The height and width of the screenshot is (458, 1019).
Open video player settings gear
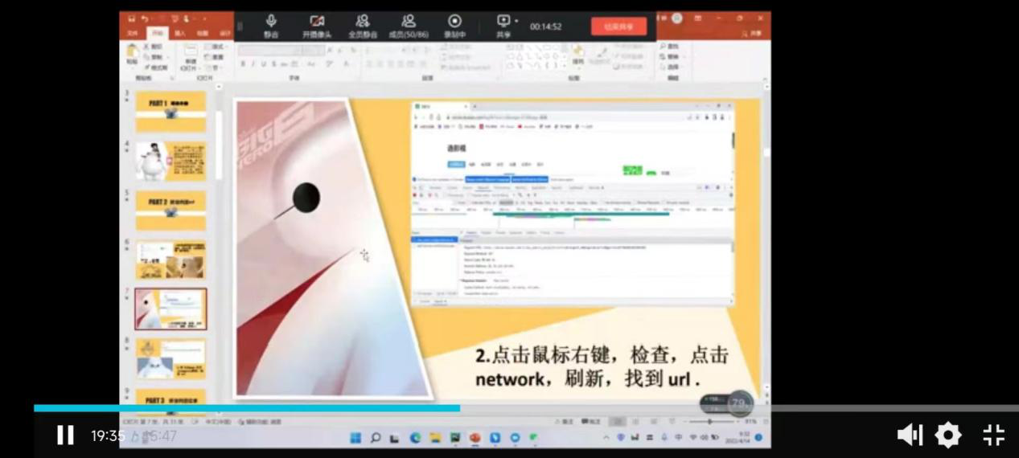[948, 436]
